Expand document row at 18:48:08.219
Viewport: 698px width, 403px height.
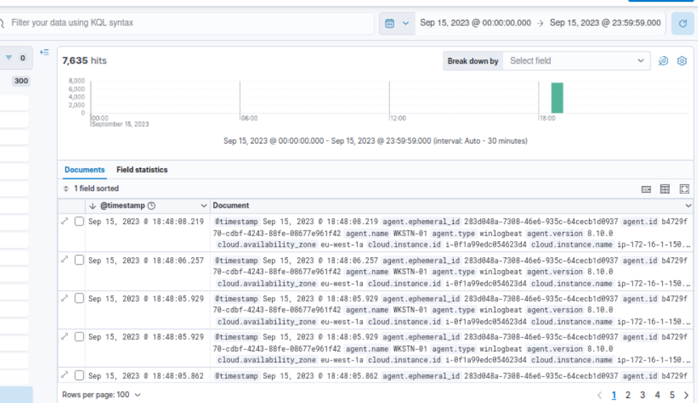pos(64,221)
